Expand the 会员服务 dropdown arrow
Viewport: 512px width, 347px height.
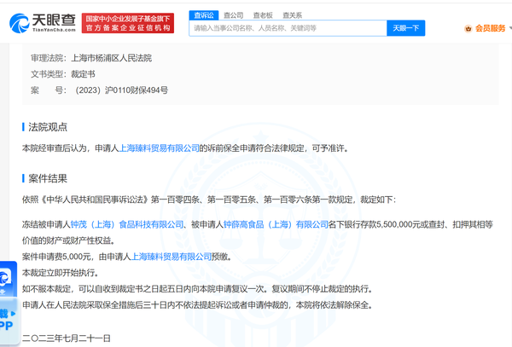tap(504, 28)
